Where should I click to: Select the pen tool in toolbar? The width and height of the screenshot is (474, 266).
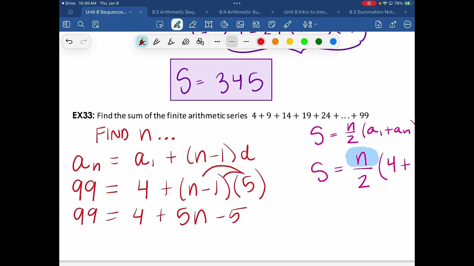177,24
